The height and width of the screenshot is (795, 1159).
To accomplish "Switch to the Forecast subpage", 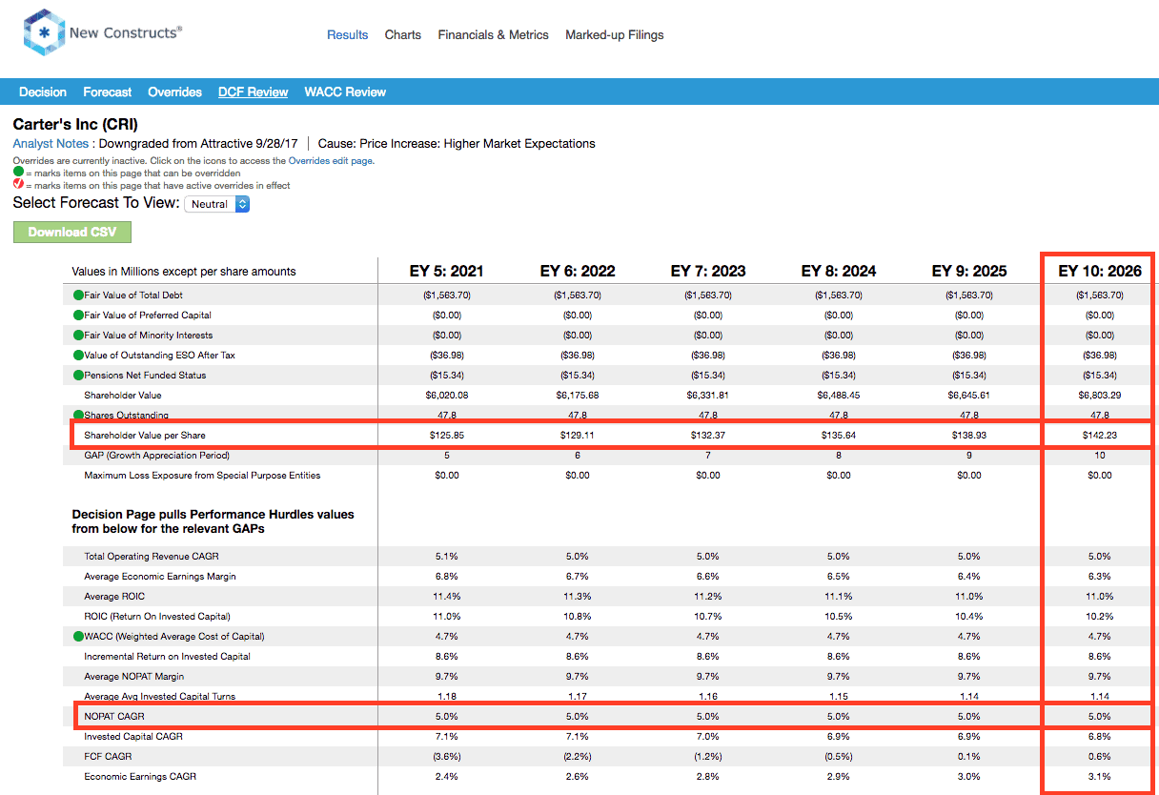I will 108,92.
